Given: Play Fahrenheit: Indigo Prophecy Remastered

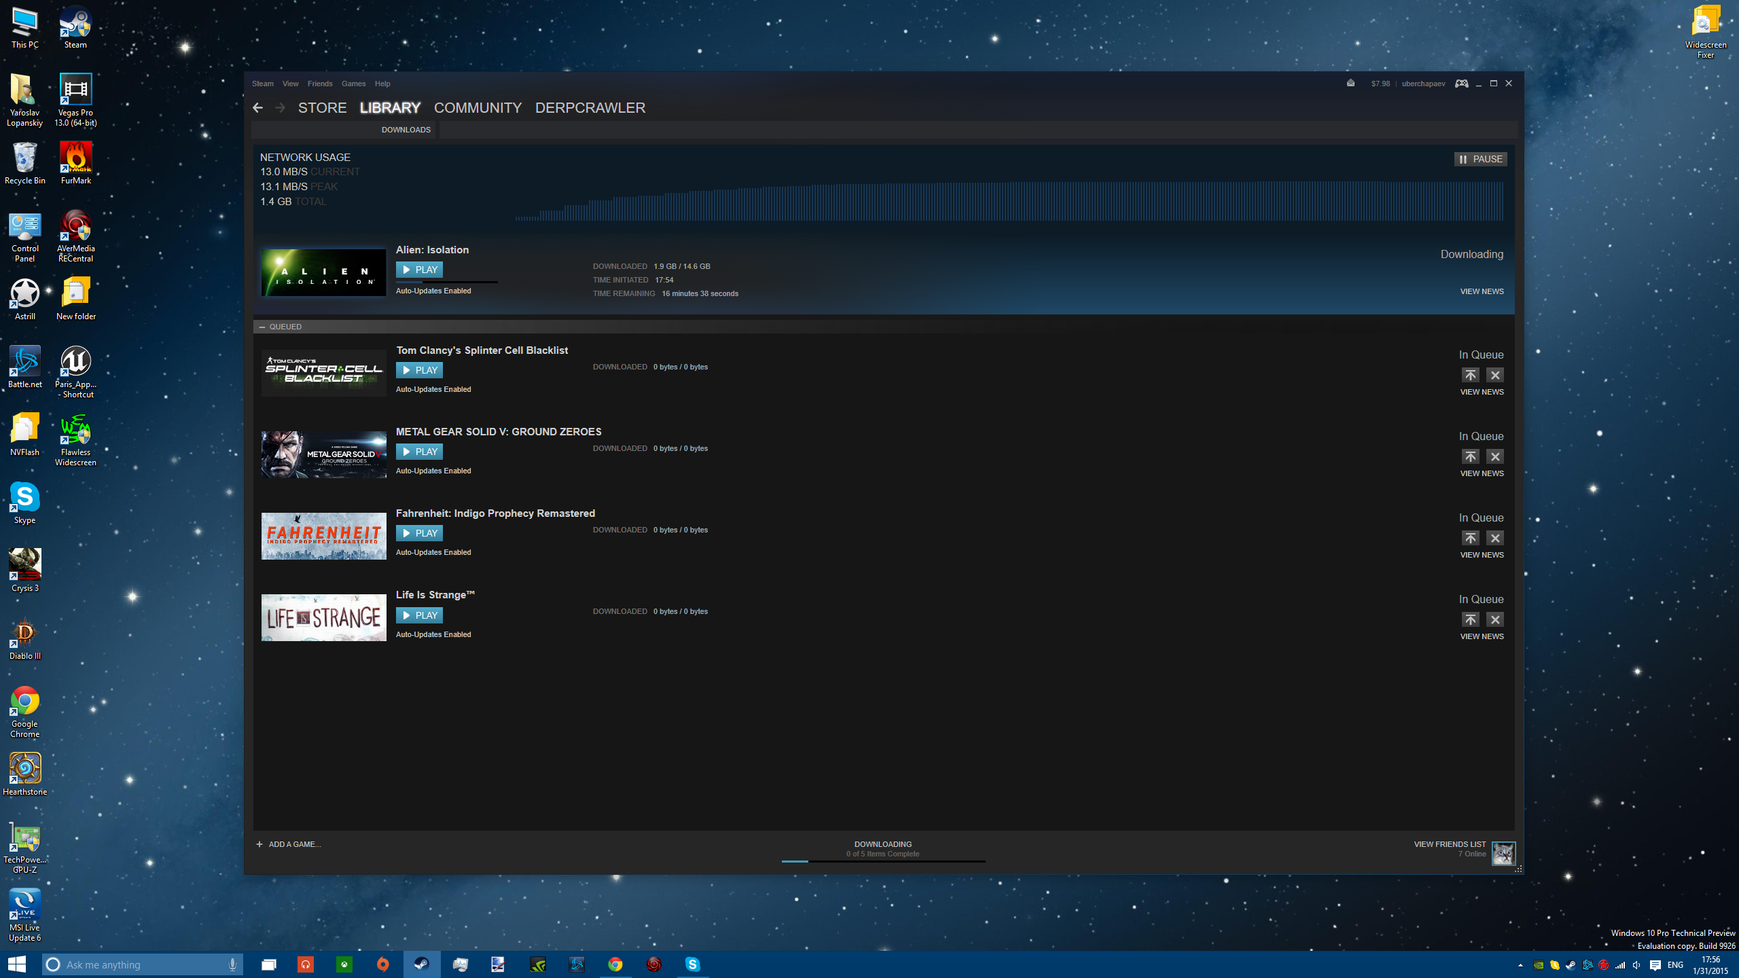Looking at the screenshot, I should 419,533.
